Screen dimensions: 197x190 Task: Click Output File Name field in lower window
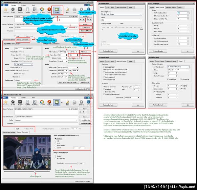(x=46, y=117)
